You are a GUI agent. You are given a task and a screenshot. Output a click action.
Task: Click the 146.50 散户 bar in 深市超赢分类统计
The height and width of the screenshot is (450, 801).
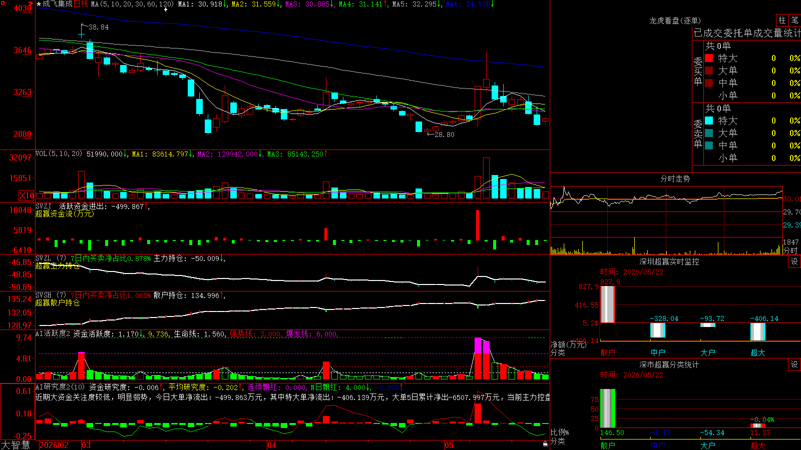(607, 408)
